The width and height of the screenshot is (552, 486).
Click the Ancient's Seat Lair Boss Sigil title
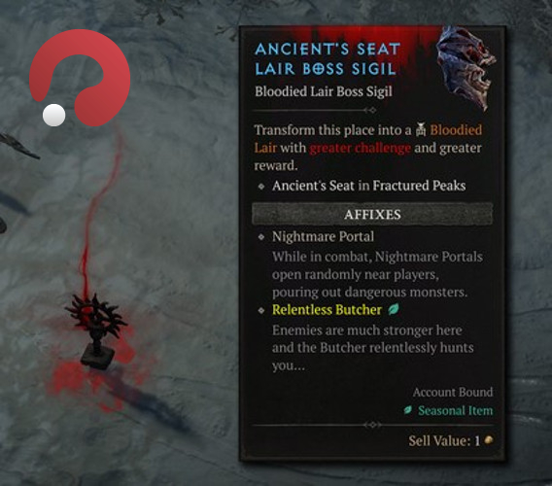[328, 59]
